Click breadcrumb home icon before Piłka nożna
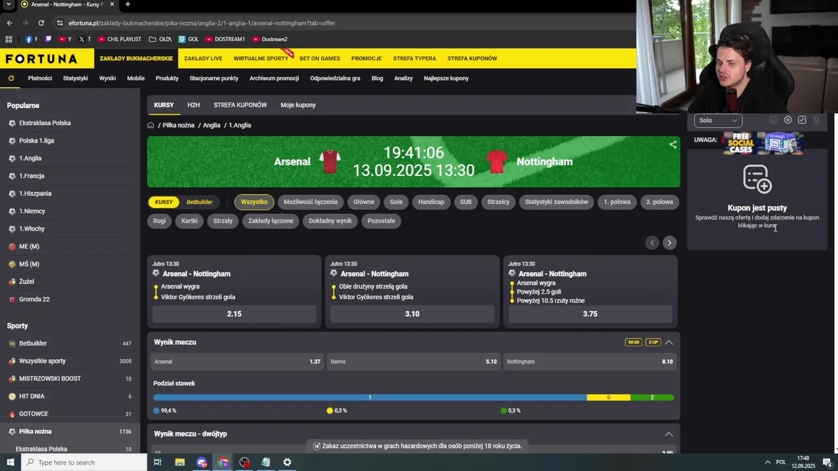 [x=151, y=125]
